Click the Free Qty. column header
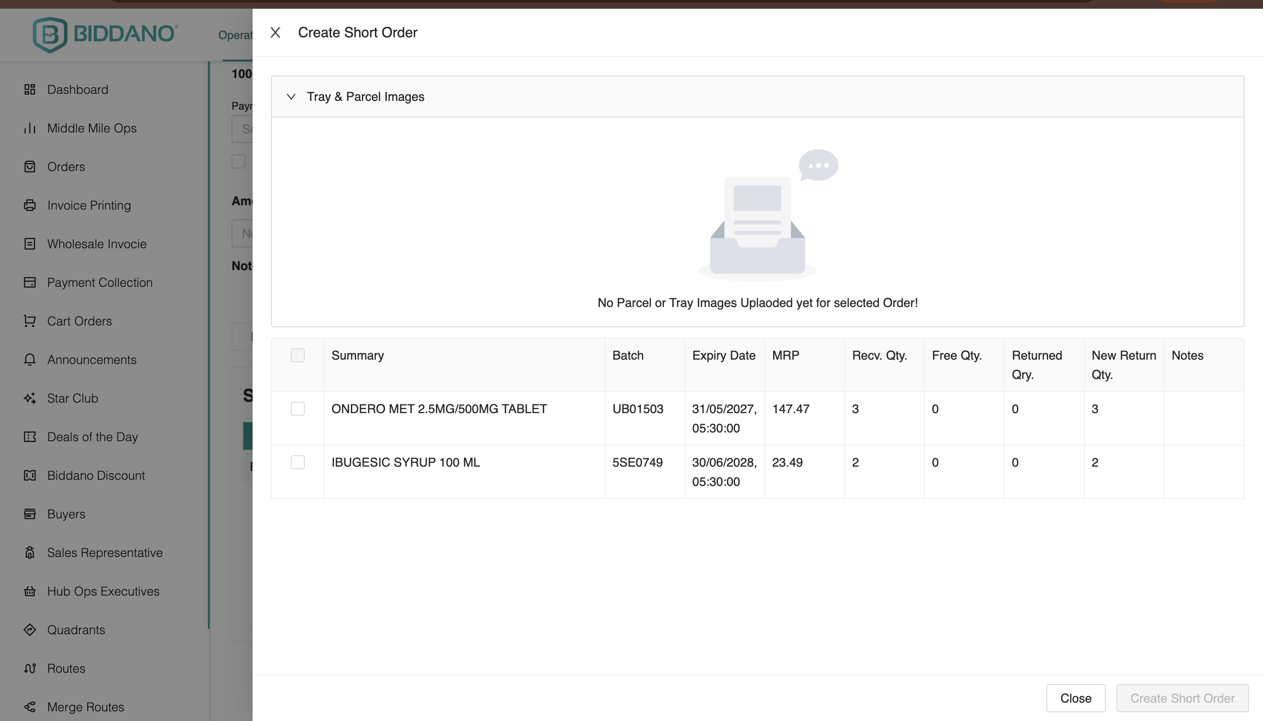 [956, 356]
